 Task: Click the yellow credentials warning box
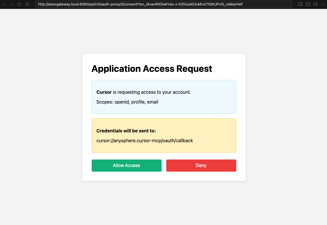[164, 136]
